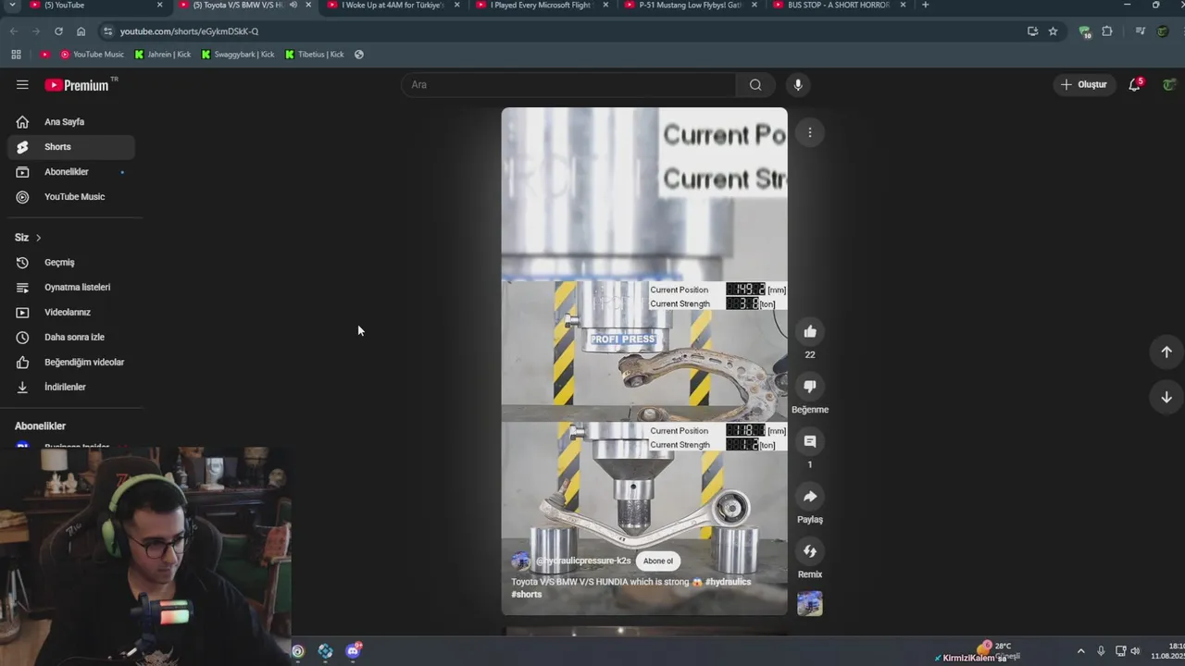Click the Ara search input field

568,84
